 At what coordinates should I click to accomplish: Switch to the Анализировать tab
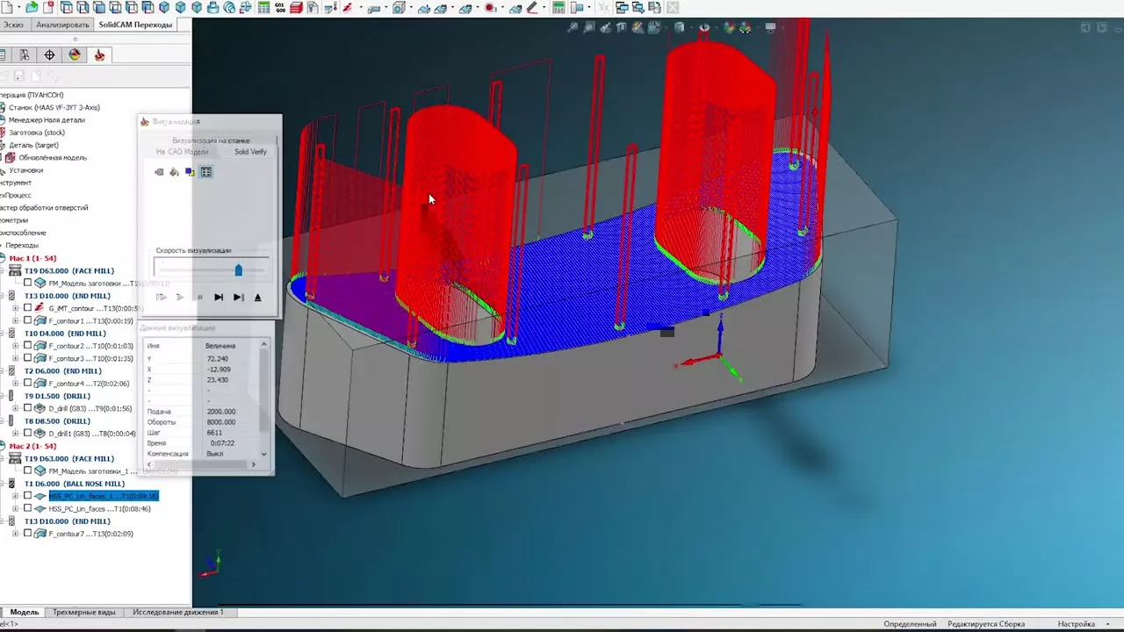62,25
